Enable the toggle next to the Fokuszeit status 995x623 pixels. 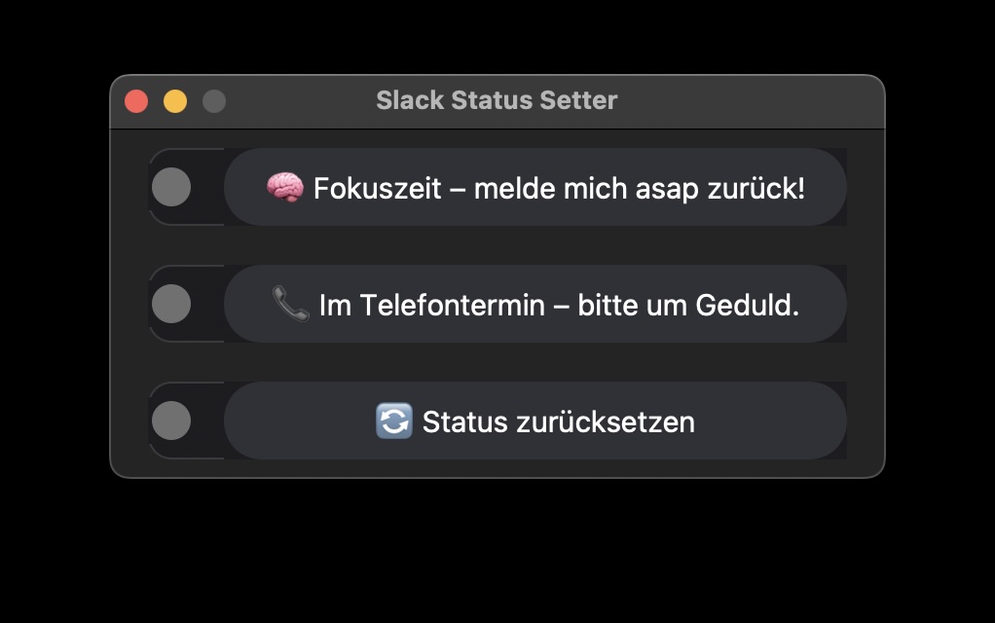coord(171,187)
